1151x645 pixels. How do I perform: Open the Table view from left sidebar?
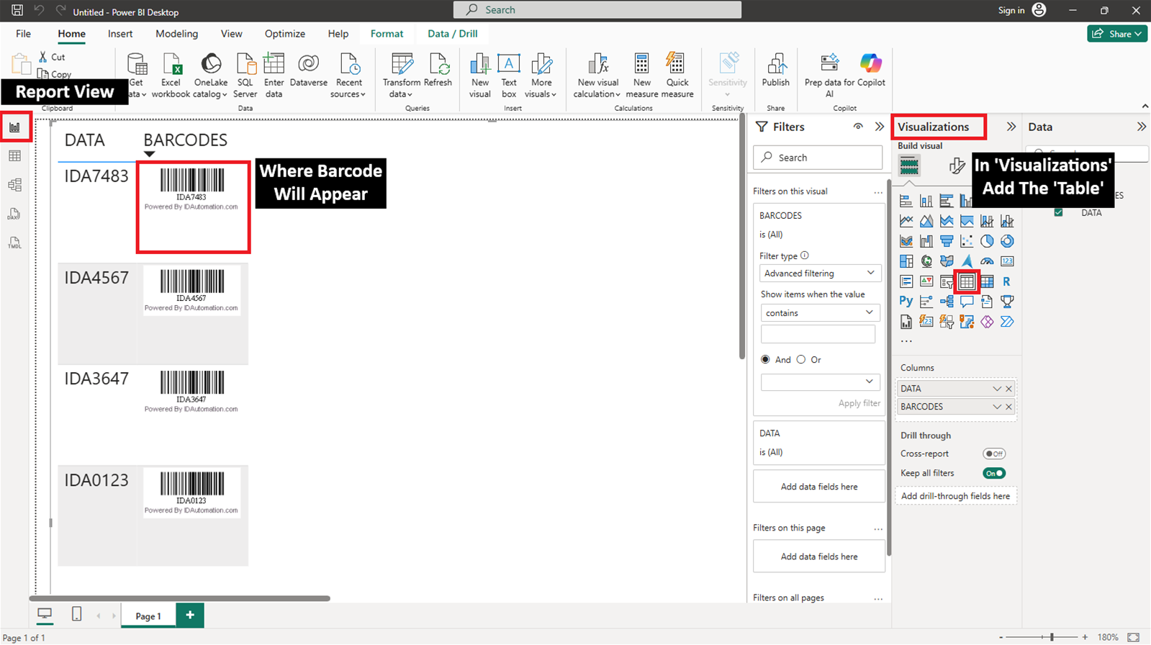tap(14, 156)
